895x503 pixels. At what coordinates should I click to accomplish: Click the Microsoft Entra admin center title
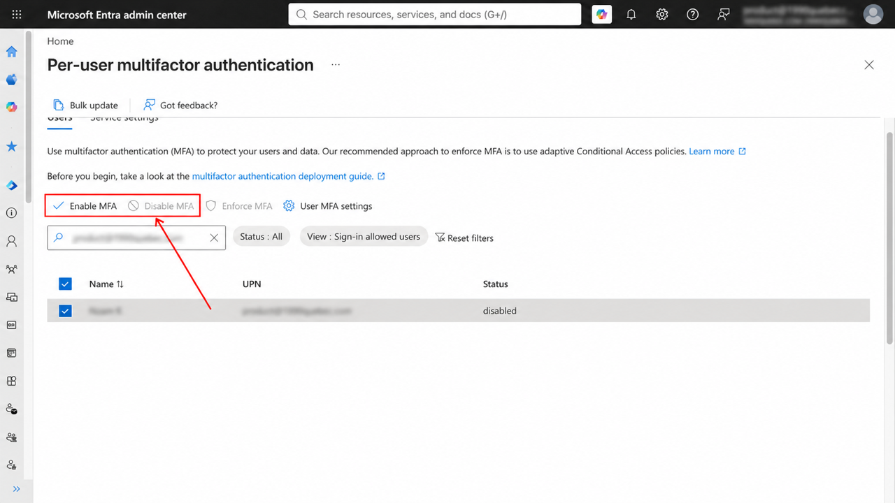(117, 15)
